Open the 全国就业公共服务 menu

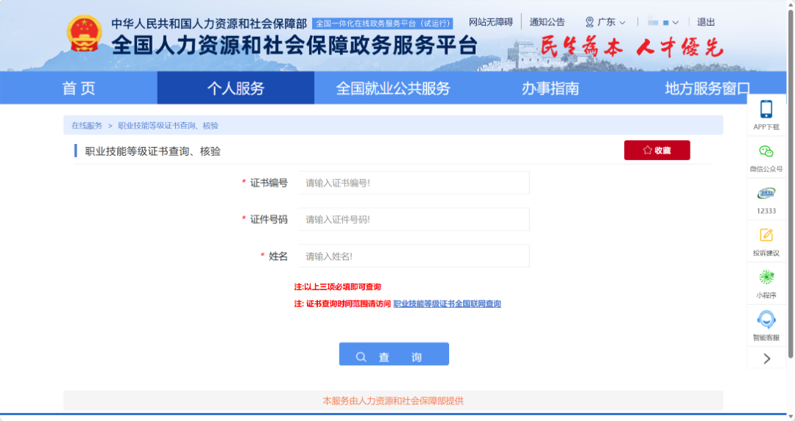point(392,89)
